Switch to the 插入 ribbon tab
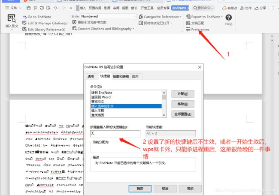Viewport: 279px width, 195px height. coord(82,8)
